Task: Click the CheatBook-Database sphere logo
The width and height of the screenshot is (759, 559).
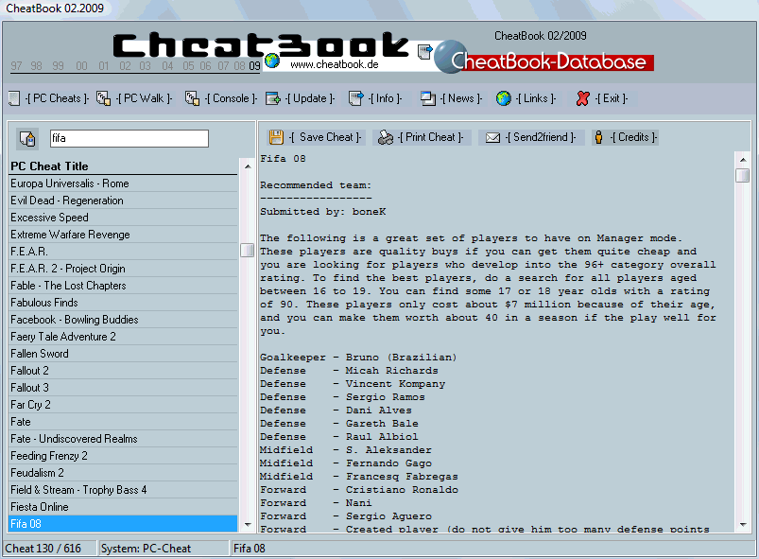Action: coord(449,57)
